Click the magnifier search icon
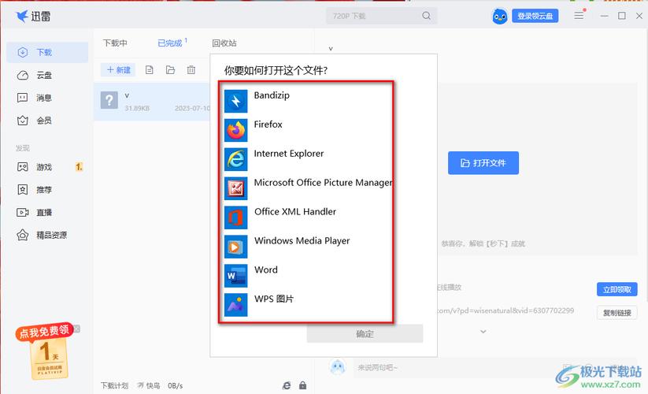 pyautogui.click(x=427, y=16)
